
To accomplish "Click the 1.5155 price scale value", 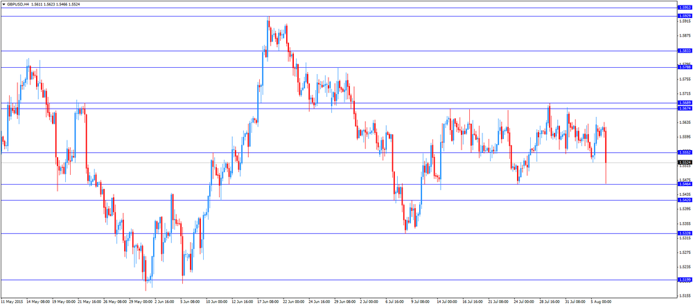I will pyautogui.click(x=685, y=296).
